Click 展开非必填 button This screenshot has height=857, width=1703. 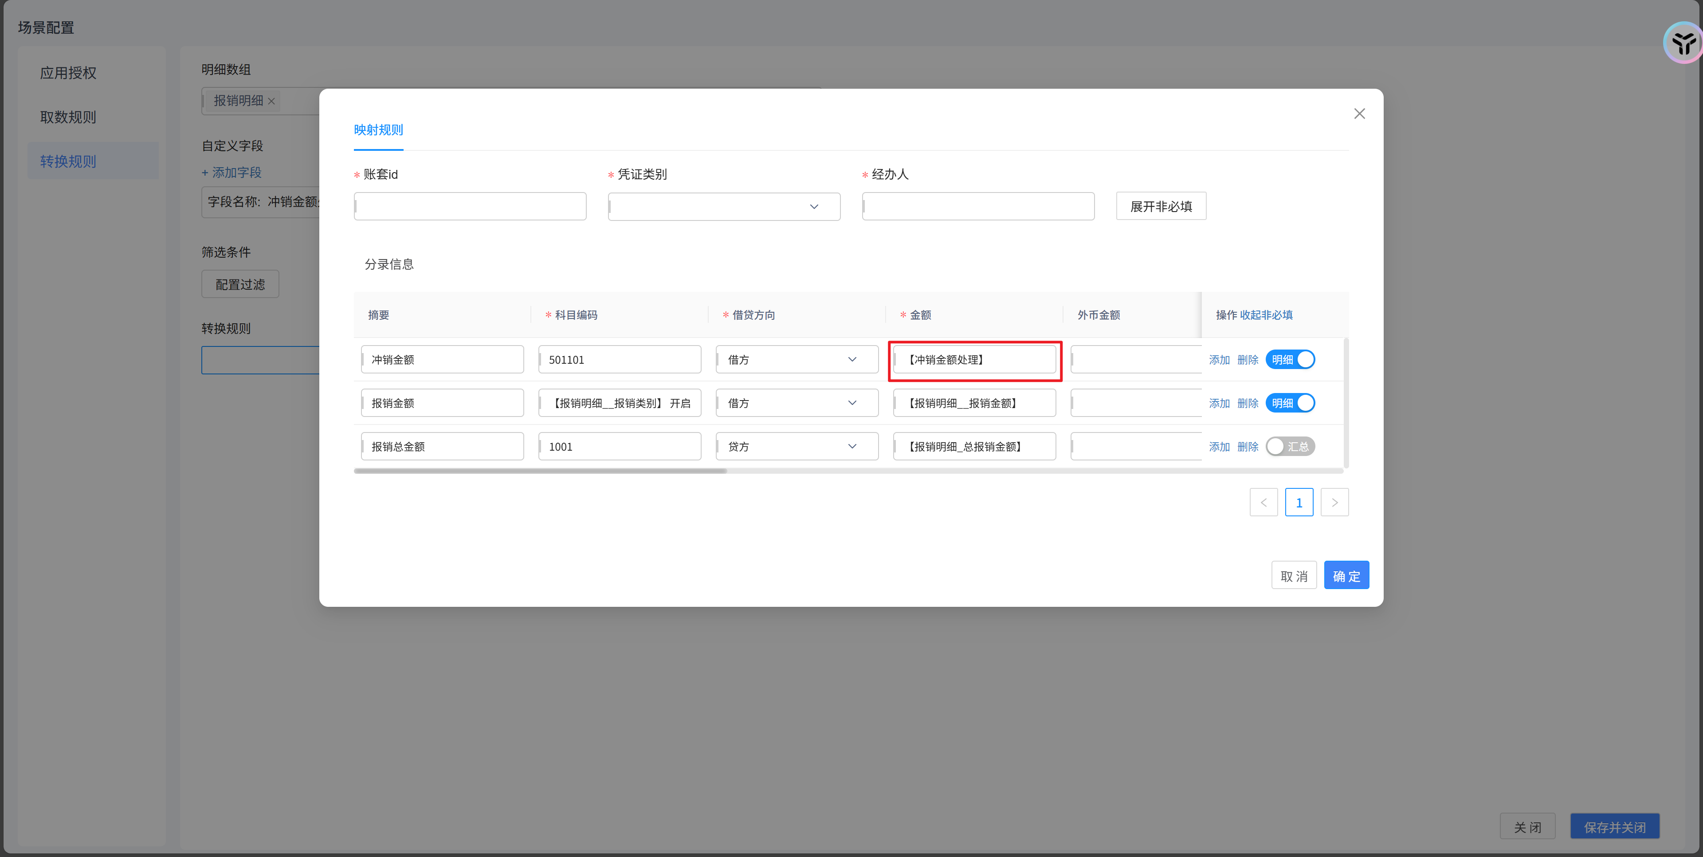pos(1161,206)
